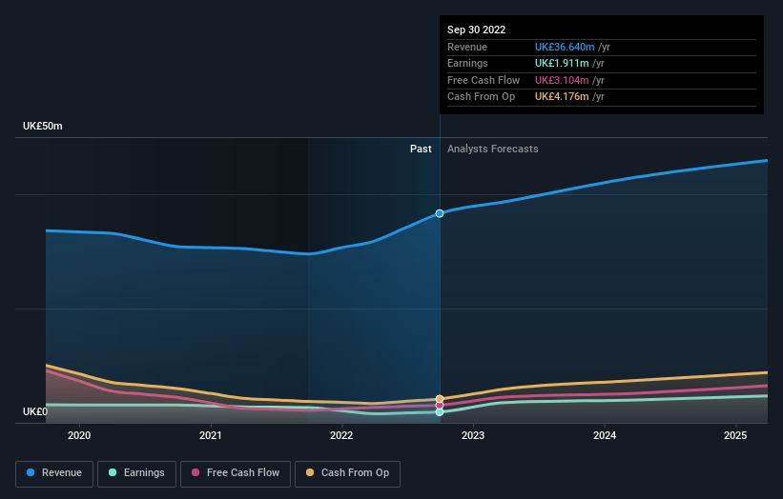Toggle the Earnings legend series
This screenshot has width=783, height=499.
coord(136,473)
